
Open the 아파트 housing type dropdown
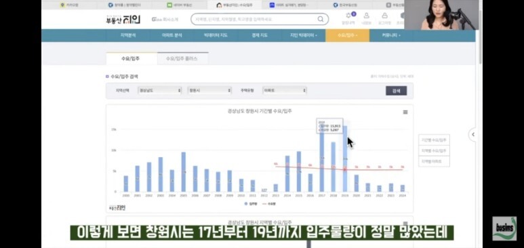pyautogui.click(x=285, y=90)
